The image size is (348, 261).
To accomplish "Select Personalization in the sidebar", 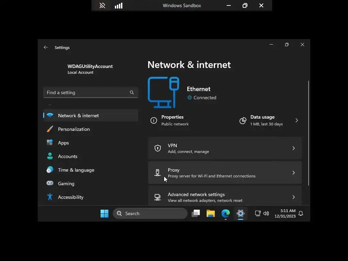I will (90, 129).
